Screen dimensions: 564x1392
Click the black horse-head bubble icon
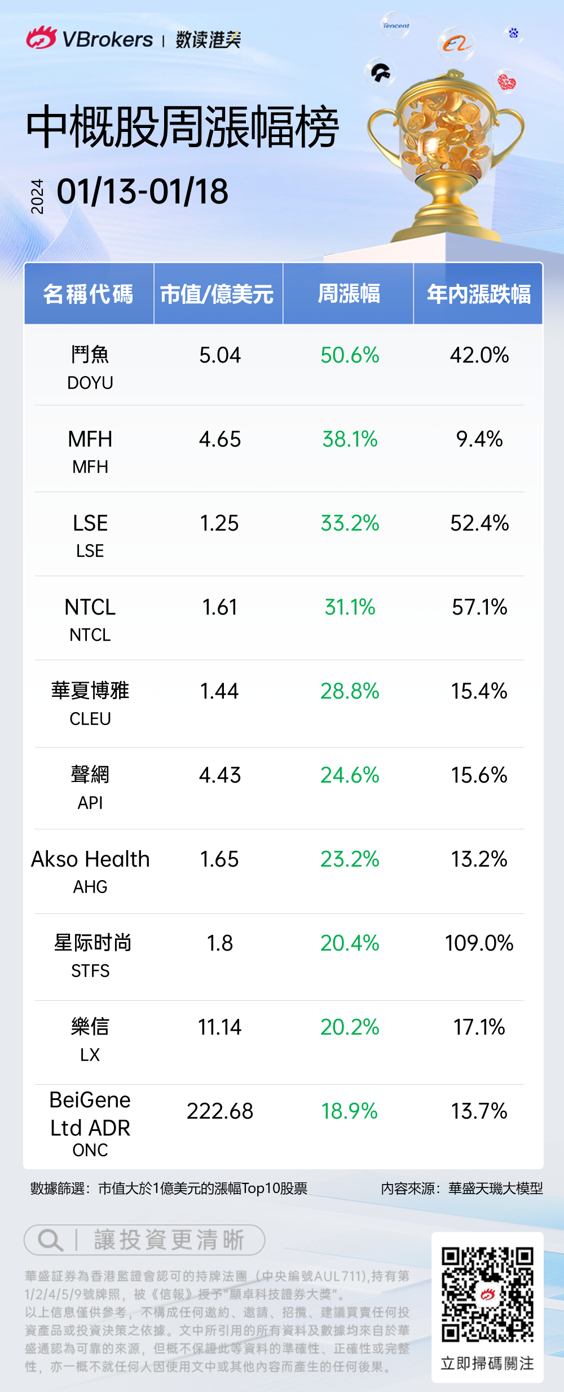pos(380,72)
